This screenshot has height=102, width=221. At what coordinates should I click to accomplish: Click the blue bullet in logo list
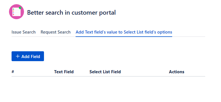[14, 13]
